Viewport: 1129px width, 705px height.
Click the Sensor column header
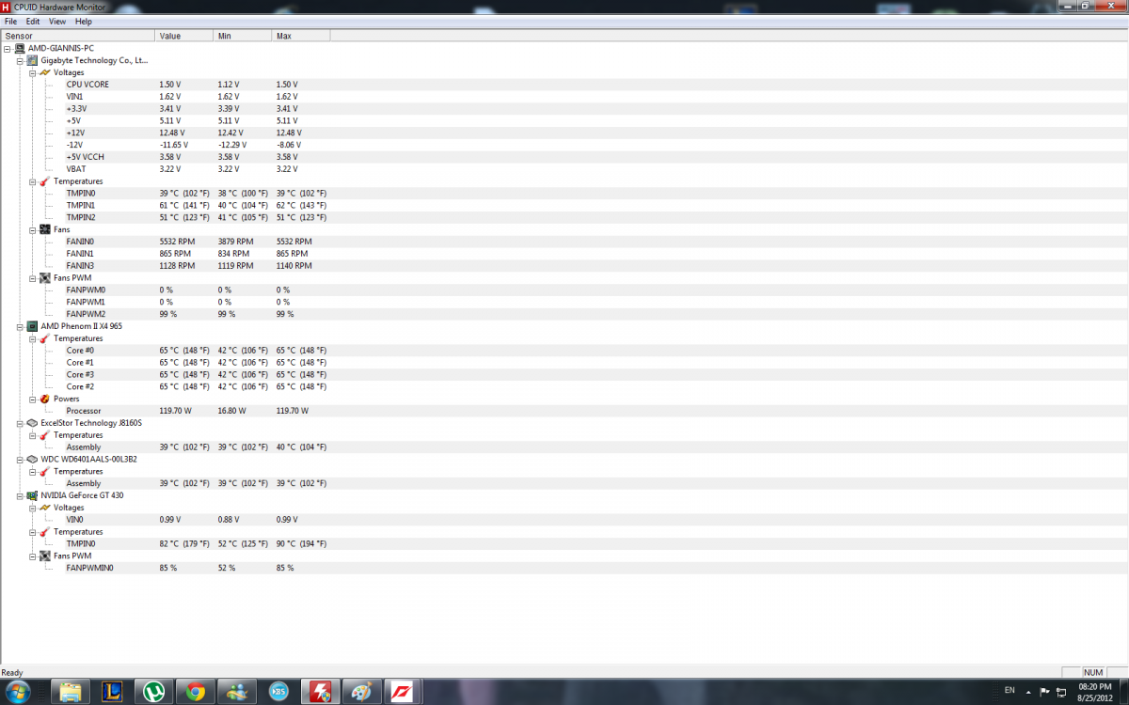(x=77, y=36)
